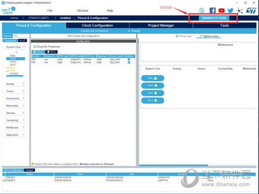Select NVIC in System Core tree
The height and width of the screenshot is (194, 259).
[x=13, y=65]
